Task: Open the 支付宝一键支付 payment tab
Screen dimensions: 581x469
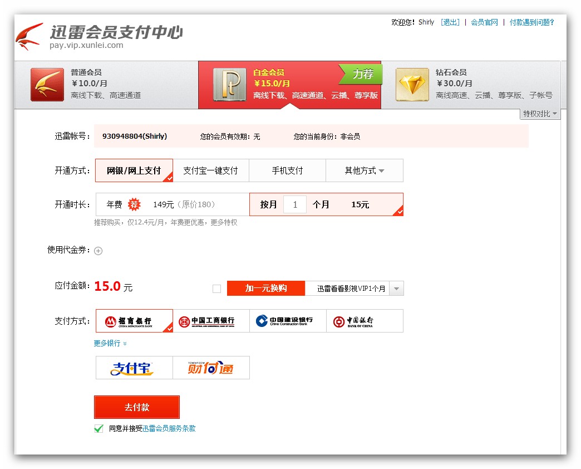Action: pyautogui.click(x=212, y=170)
